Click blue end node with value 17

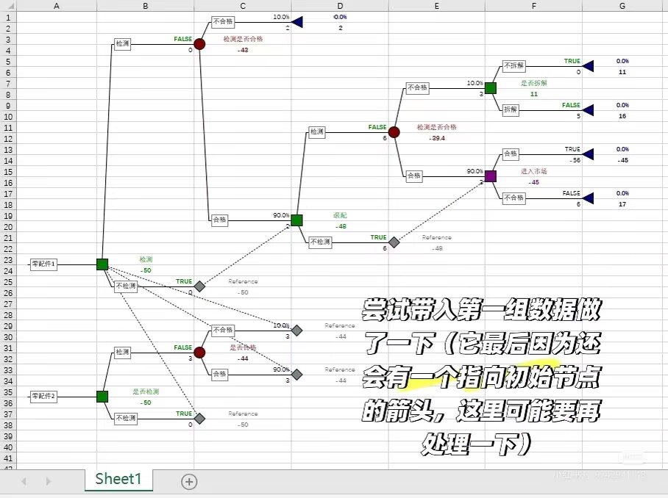coord(589,198)
